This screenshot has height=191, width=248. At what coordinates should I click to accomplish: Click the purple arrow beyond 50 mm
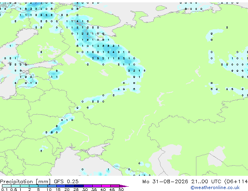pos(124,186)
